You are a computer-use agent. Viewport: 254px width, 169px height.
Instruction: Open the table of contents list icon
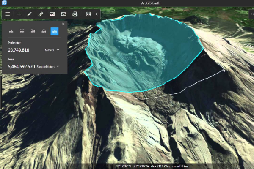coord(7,14)
